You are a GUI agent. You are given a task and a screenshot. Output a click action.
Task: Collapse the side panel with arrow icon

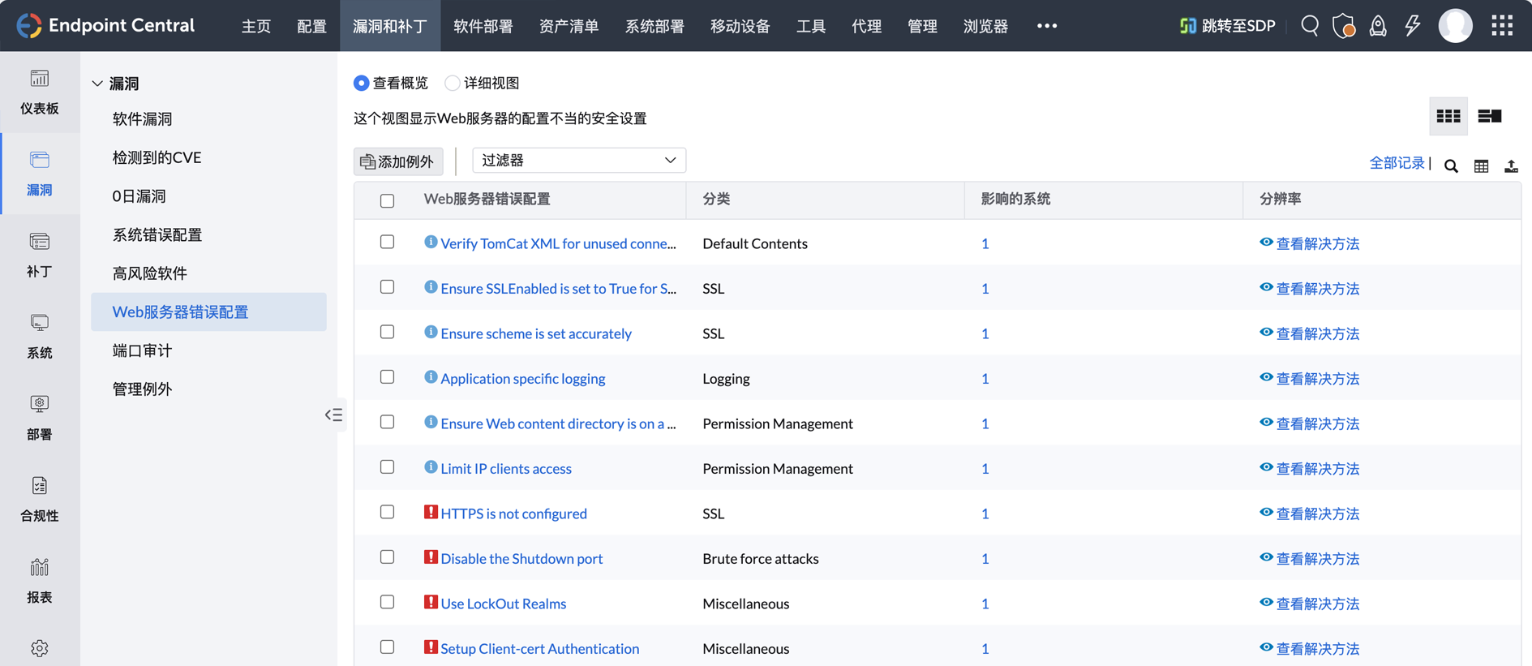tap(333, 415)
